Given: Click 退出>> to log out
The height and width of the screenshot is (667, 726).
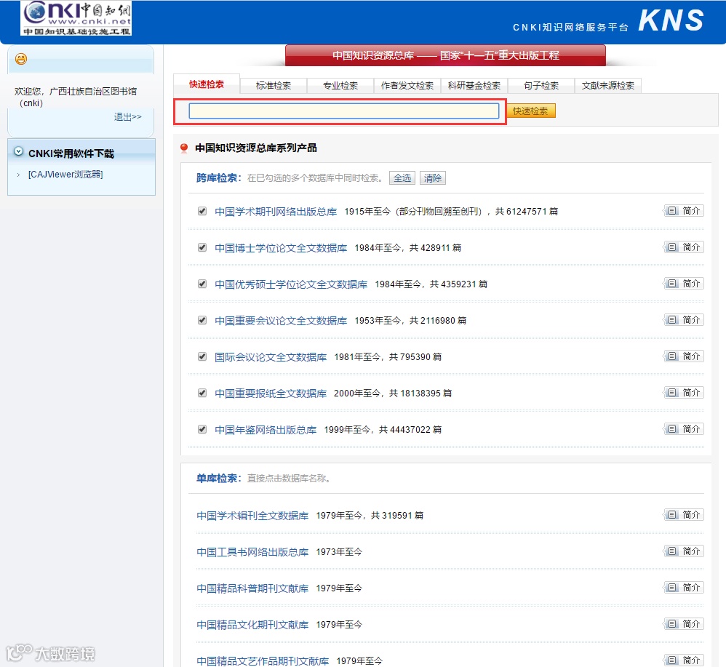Looking at the screenshot, I should pos(128,116).
